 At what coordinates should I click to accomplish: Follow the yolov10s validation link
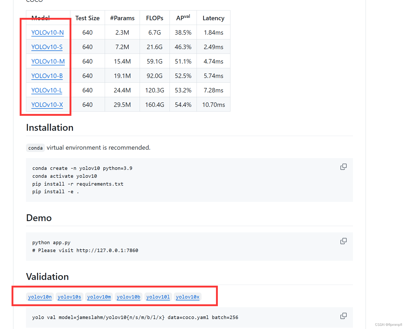pyautogui.click(x=69, y=297)
